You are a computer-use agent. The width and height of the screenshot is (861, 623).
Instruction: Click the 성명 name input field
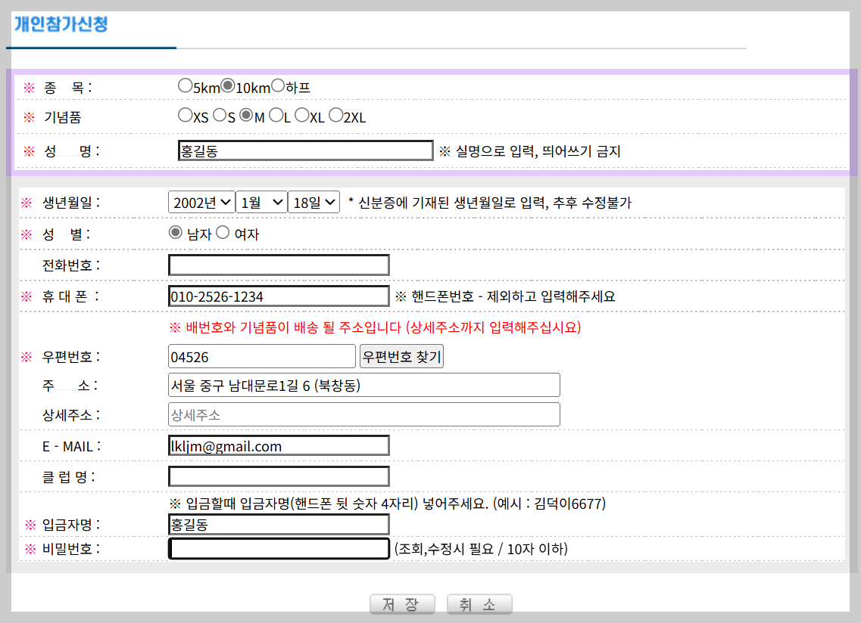coord(305,150)
